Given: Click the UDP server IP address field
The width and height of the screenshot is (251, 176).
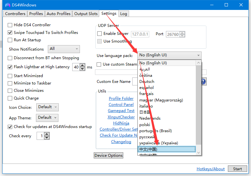Looking at the screenshot, I should [x=140, y=34].
